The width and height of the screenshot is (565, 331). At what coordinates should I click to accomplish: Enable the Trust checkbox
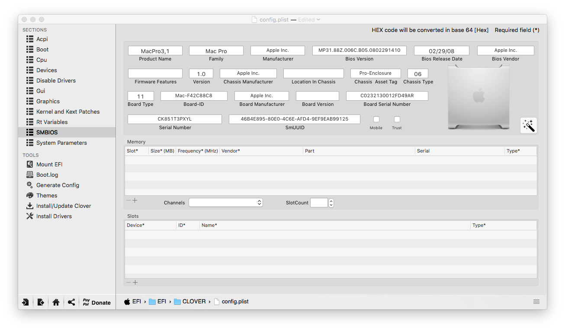click(x=397, y=119)
